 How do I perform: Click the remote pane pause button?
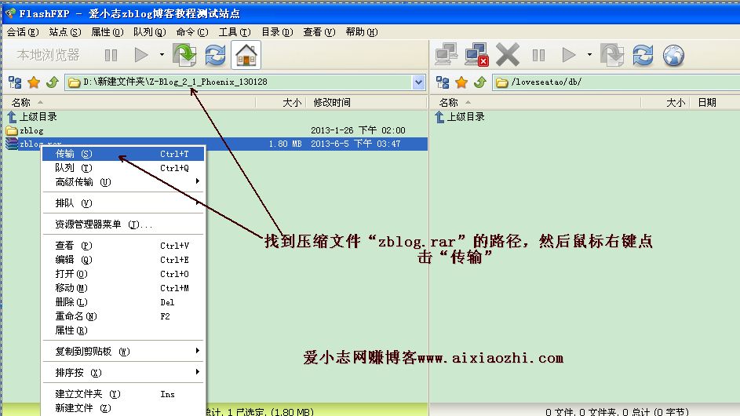[538, 55]
